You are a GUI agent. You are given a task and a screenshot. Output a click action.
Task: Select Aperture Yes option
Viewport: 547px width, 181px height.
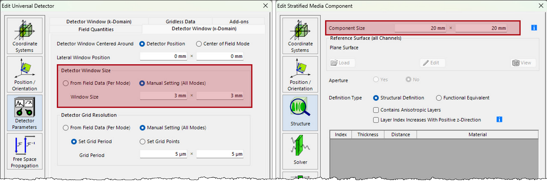pos(380,79)
